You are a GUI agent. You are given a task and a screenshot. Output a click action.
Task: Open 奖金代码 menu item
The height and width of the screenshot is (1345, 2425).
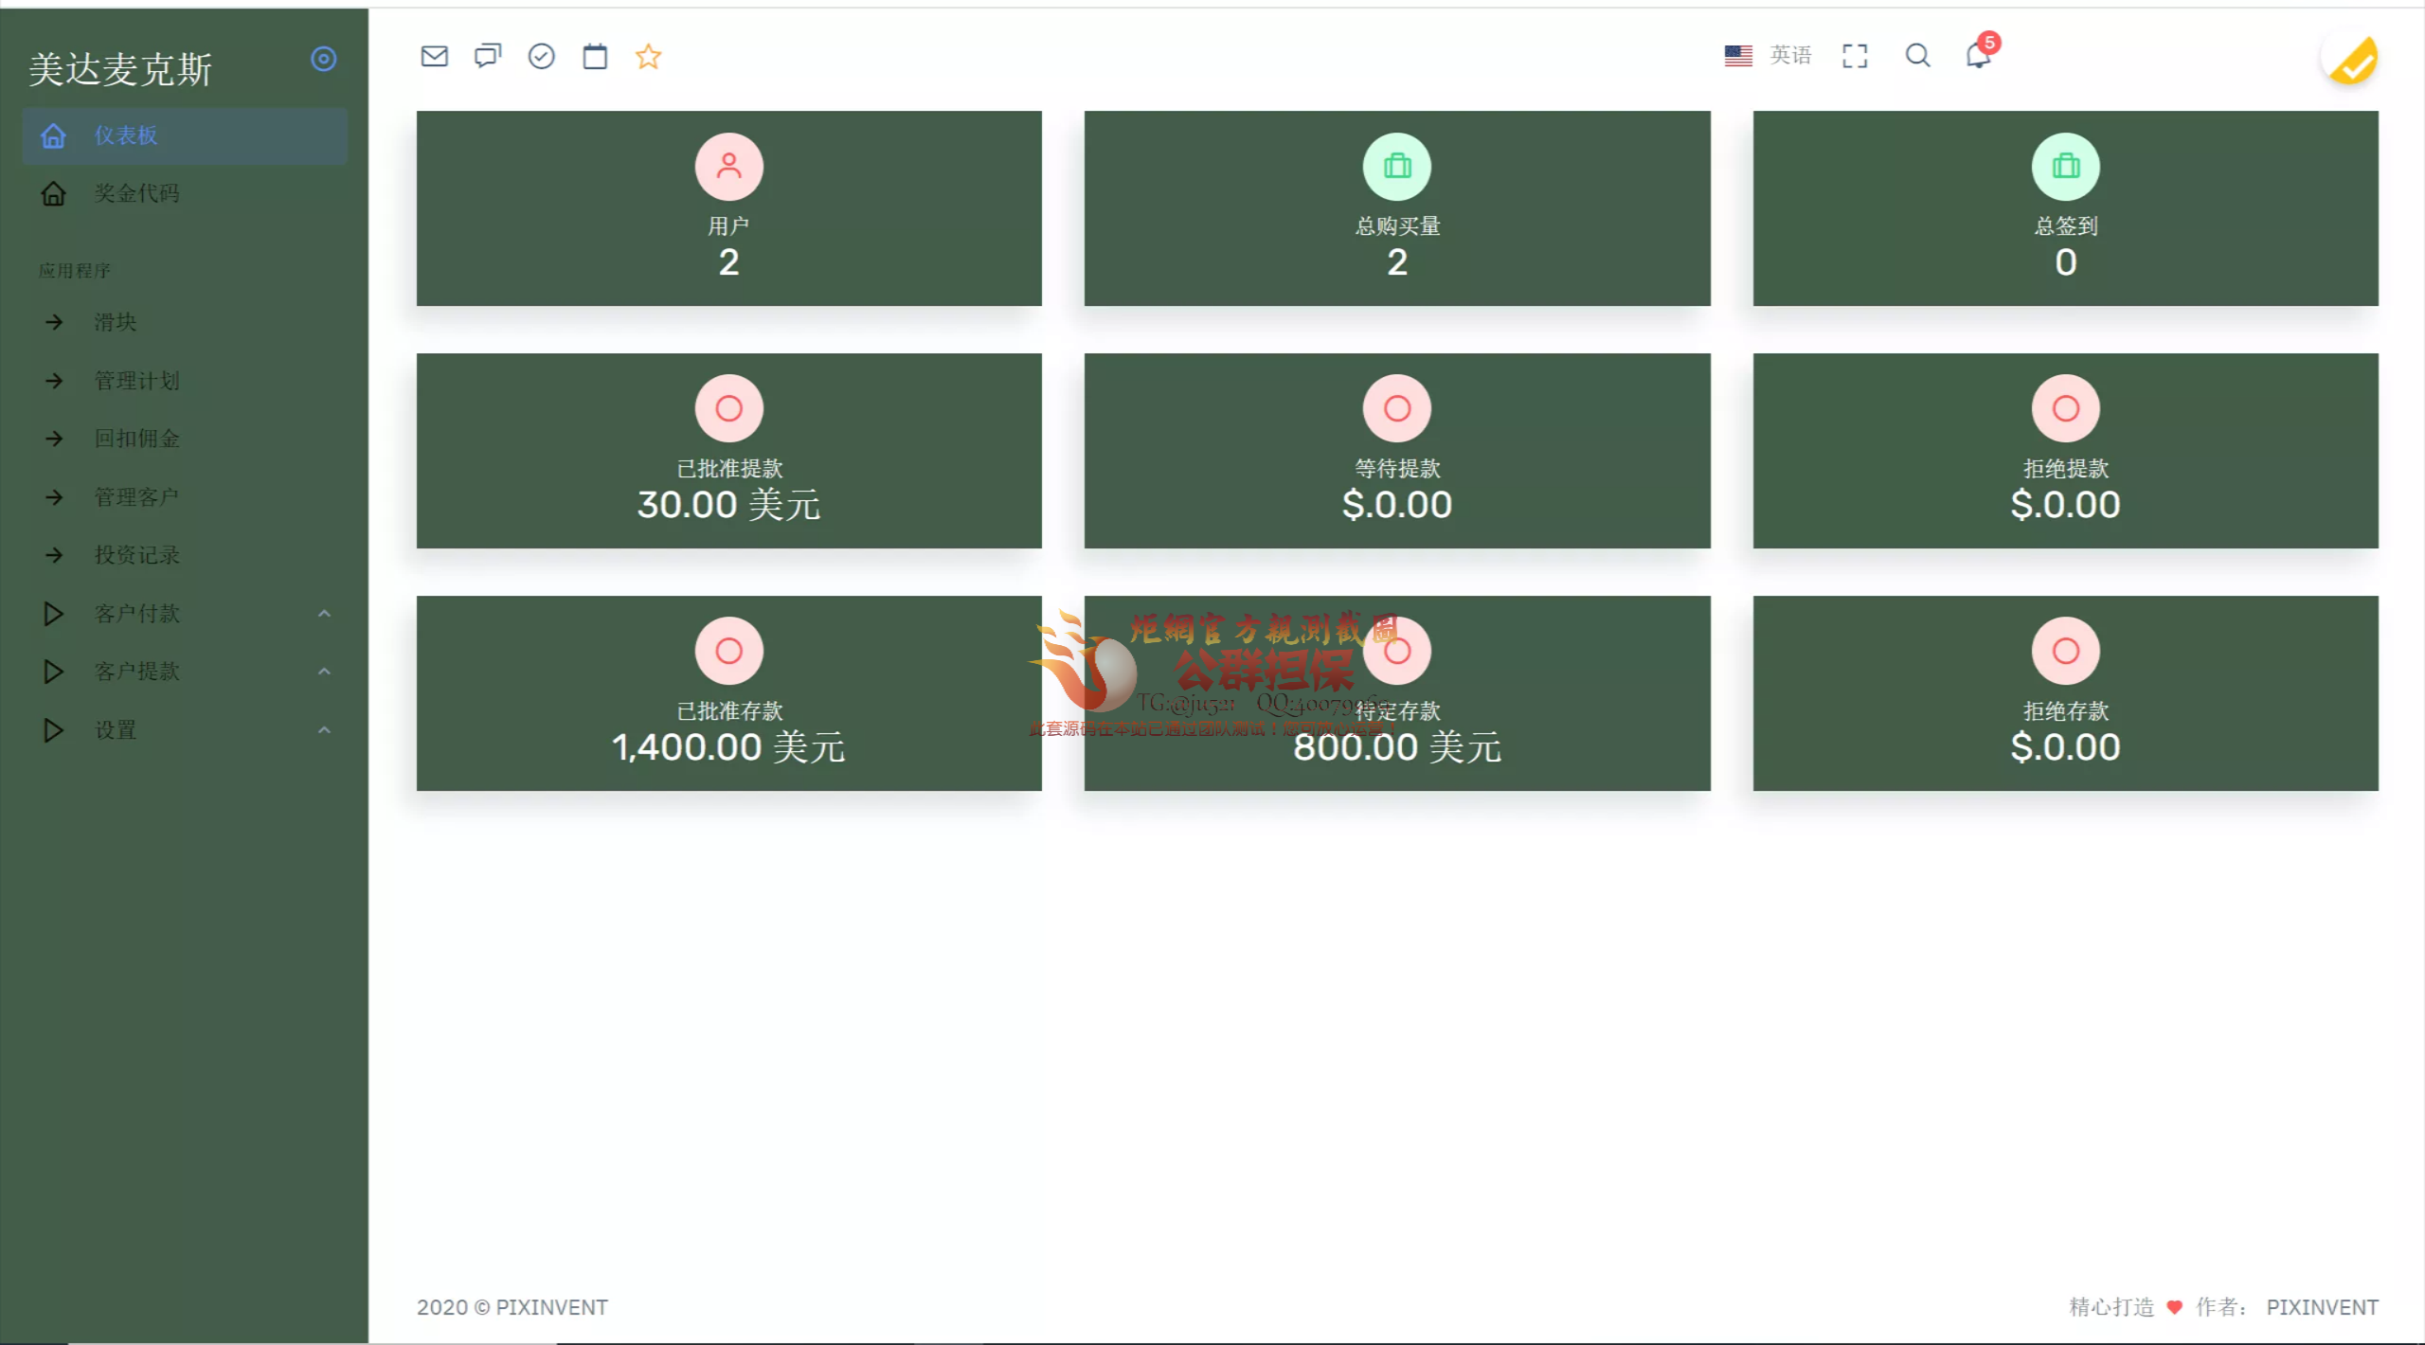click(136, 194)
